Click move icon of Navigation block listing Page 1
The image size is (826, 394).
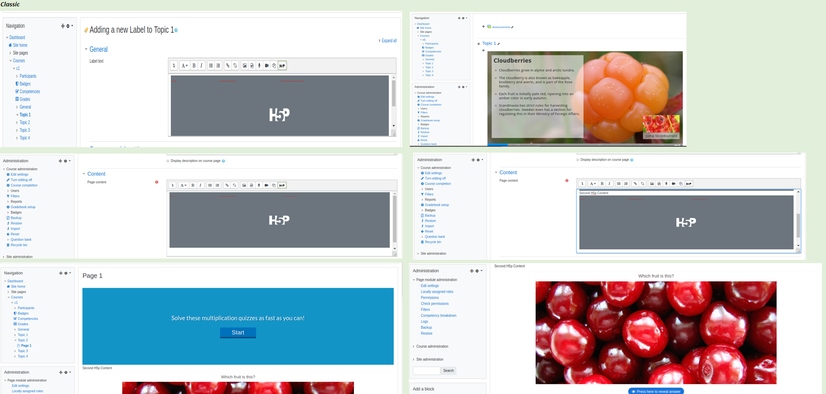click(61, 273)
